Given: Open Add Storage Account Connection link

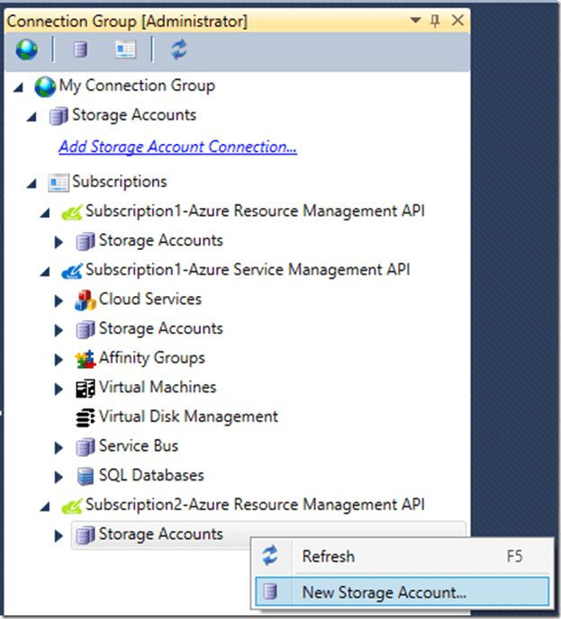Looking at the screenshot, I should (x=177, y=147).
